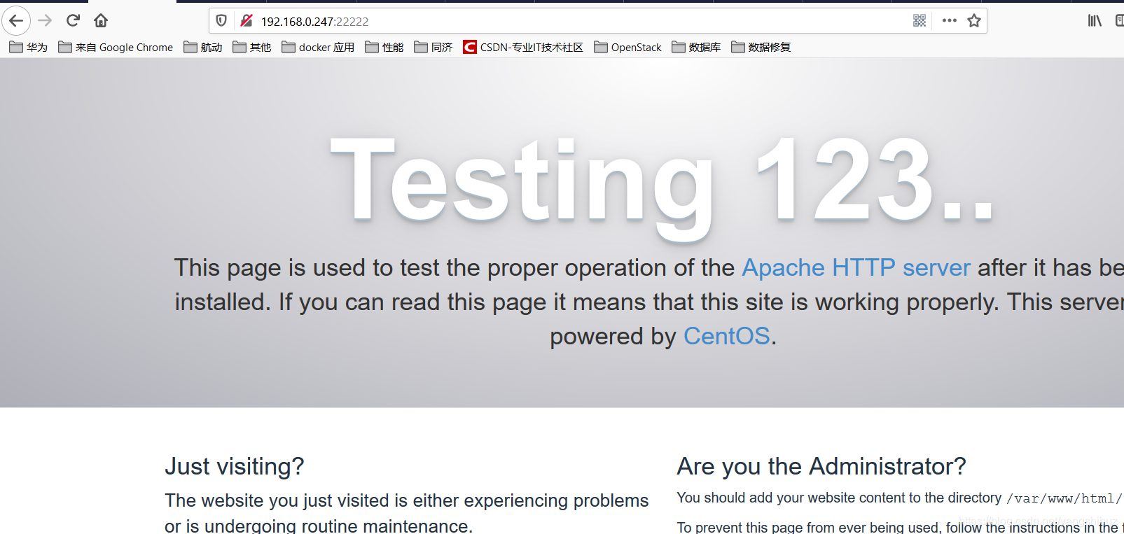Open the browser home page

pos(101,21)
